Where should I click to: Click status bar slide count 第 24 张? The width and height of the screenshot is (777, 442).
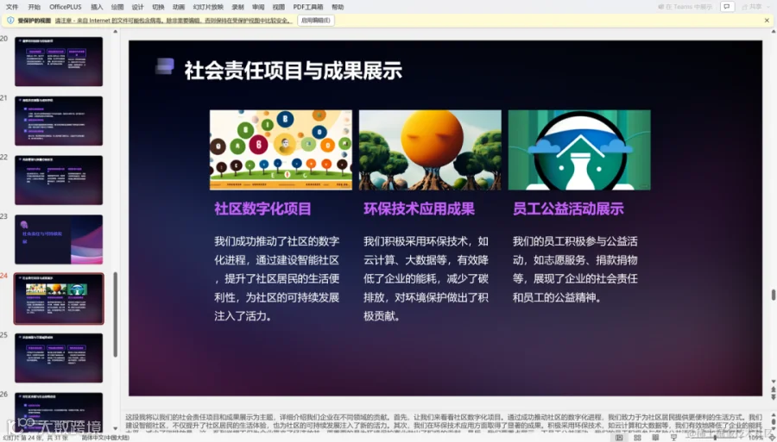tap(36, 438)
